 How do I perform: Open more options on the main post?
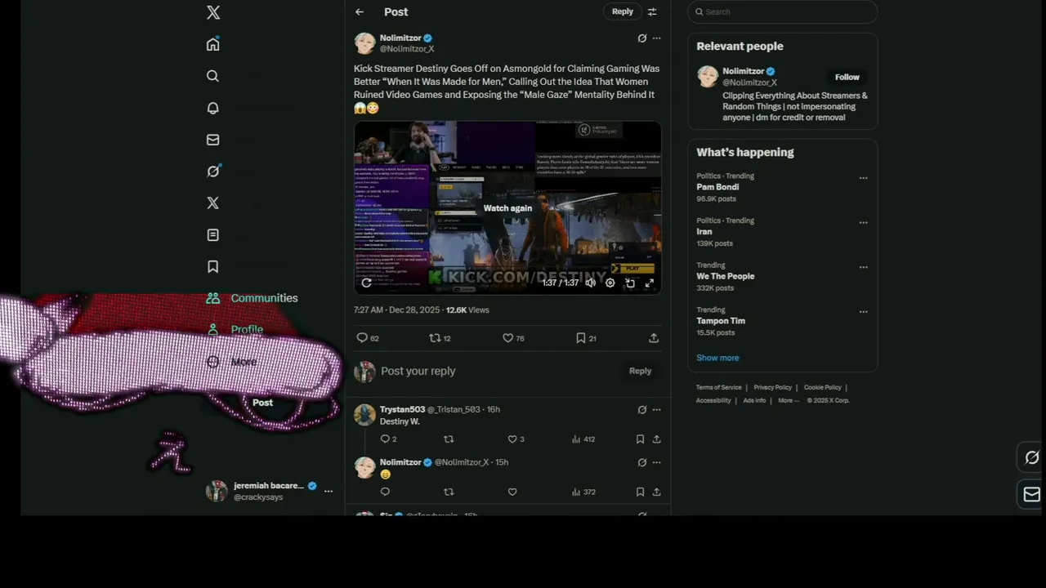(656, 38)
